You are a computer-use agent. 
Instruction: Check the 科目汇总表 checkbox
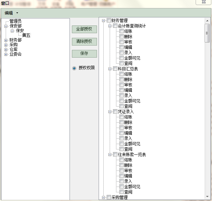(x=115, y=69)
